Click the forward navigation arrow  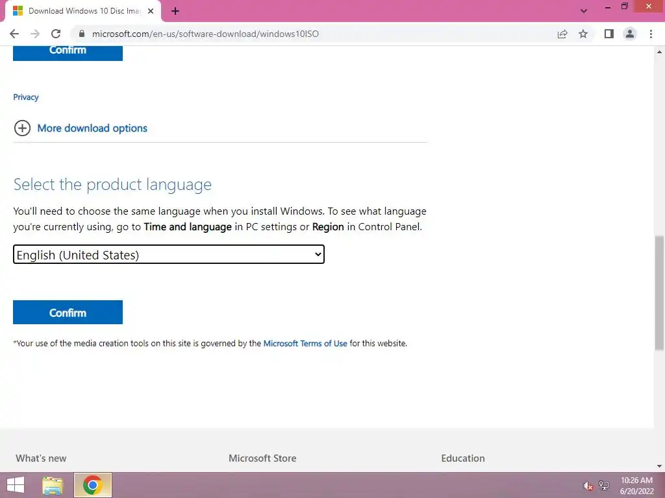coord(35,34)
